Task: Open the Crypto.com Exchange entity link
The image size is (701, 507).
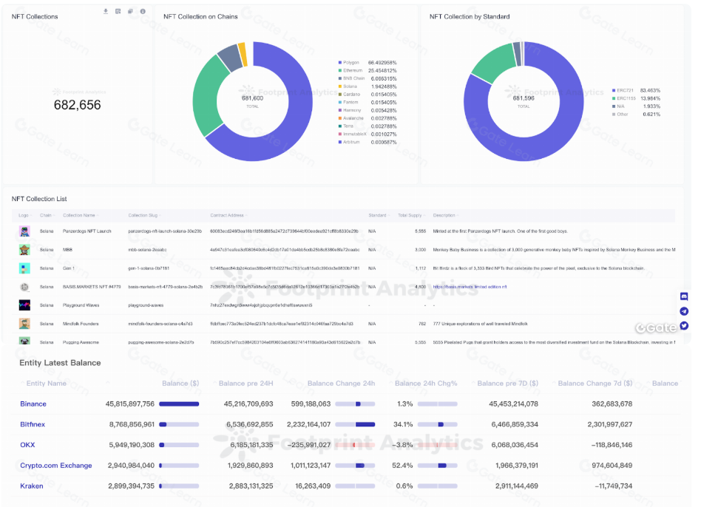Action: coord(56,466)
